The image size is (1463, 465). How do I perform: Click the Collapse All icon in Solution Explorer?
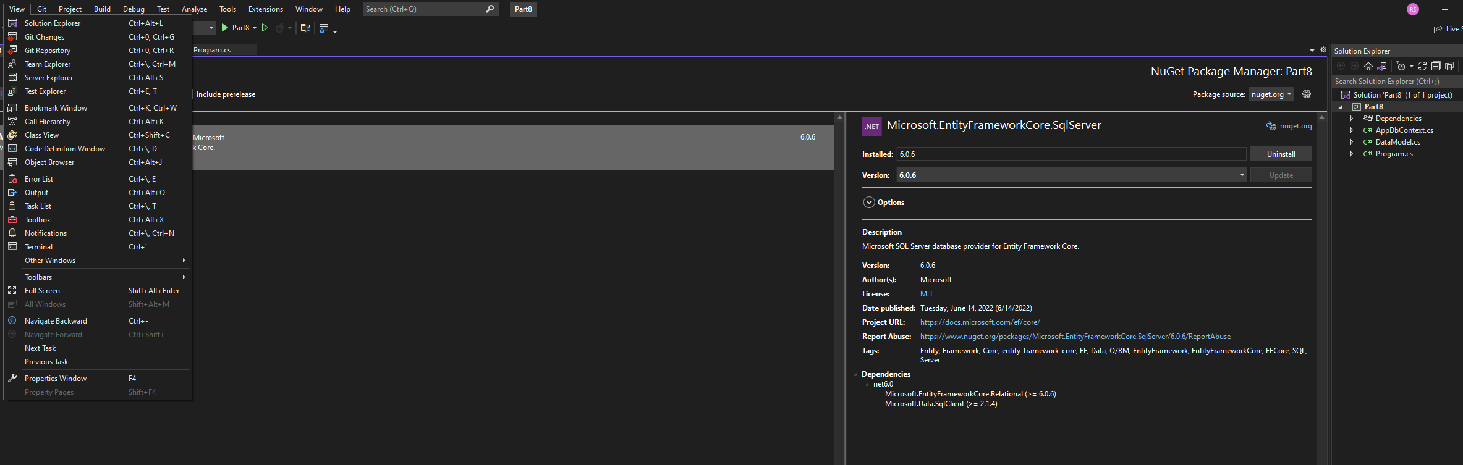[x=1436, y=66]
